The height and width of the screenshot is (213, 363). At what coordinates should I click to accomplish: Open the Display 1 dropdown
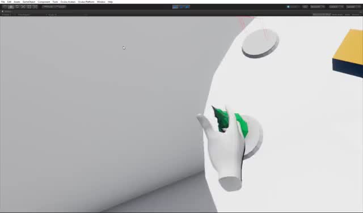pos(9,15)
